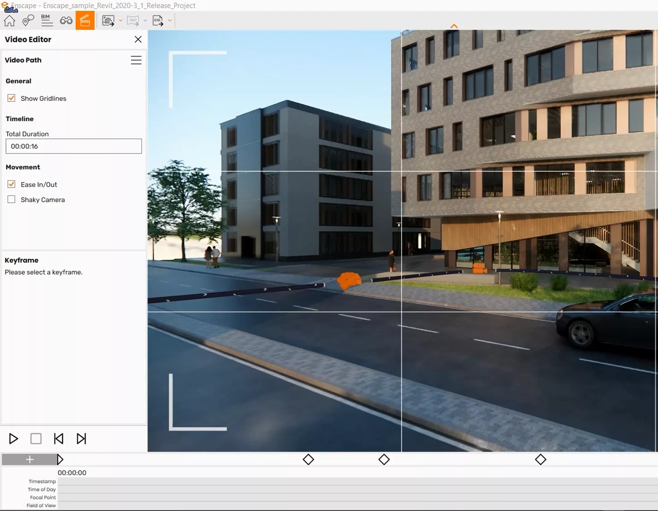Click the Total Duration input field
658x511 pixels.
(73, 146)
